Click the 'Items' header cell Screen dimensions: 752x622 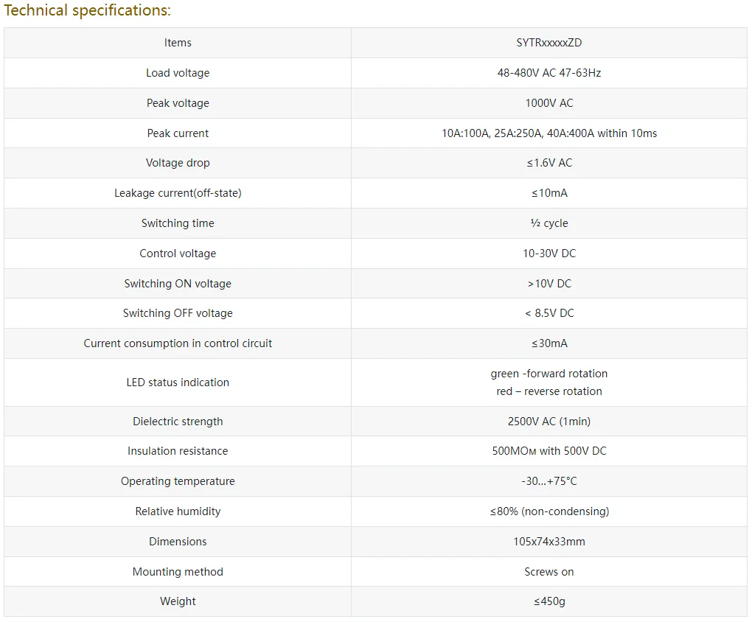pos(178,43)
